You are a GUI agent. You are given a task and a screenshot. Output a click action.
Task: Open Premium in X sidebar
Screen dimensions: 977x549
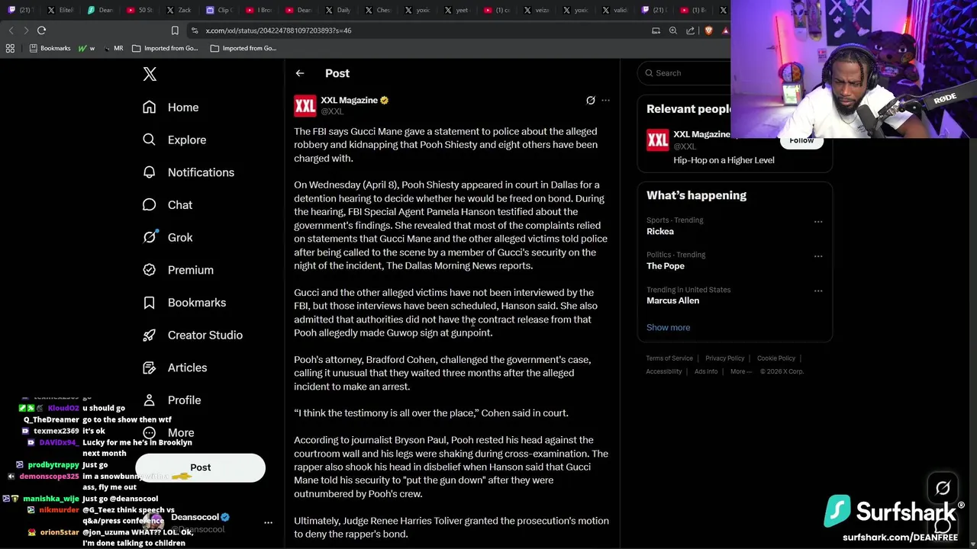[179, 270]
